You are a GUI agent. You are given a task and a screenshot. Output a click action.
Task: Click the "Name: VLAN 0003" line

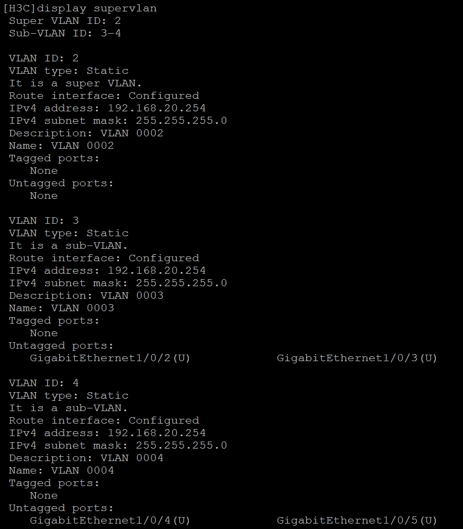point(61,308)
